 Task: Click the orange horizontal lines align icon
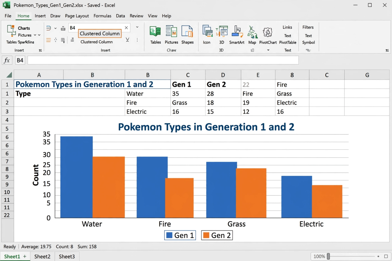point(48,40)
